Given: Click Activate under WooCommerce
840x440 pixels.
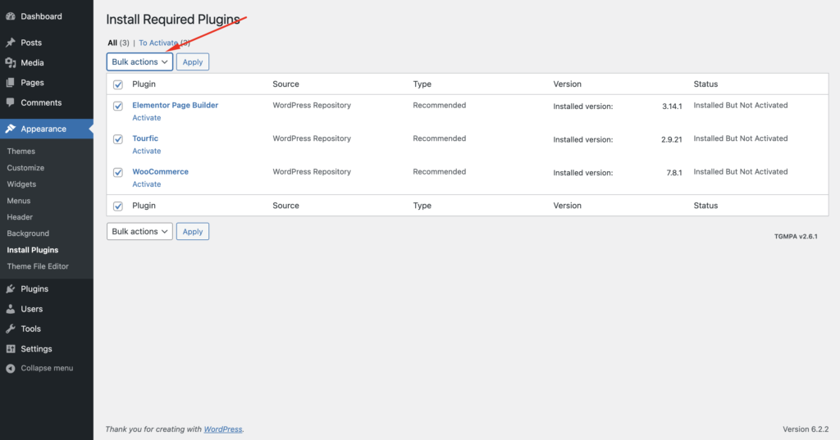Looking at the screenshot, I should pos(146,184).
